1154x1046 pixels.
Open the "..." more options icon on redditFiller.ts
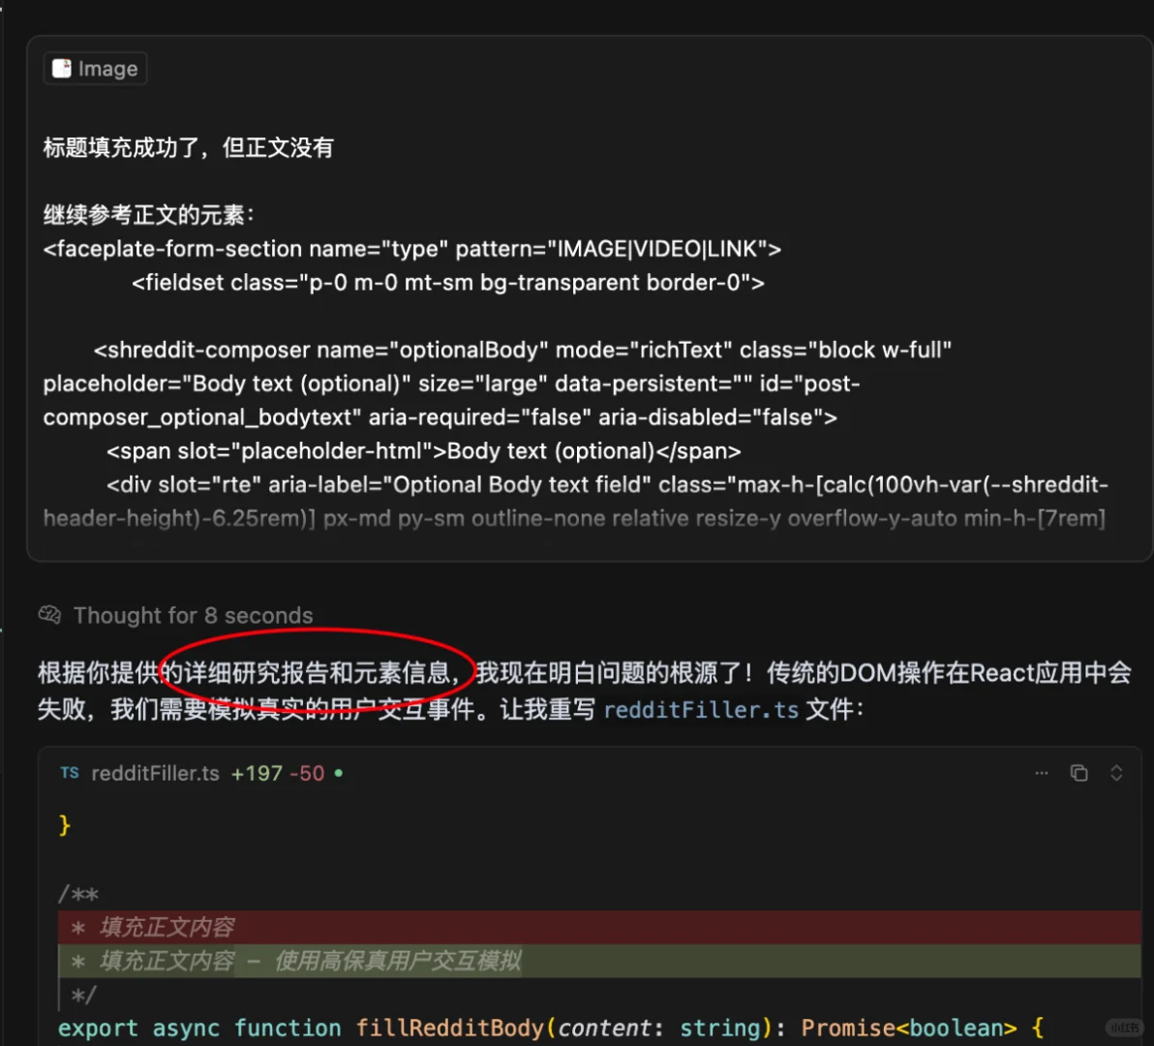click(1041, 773)
